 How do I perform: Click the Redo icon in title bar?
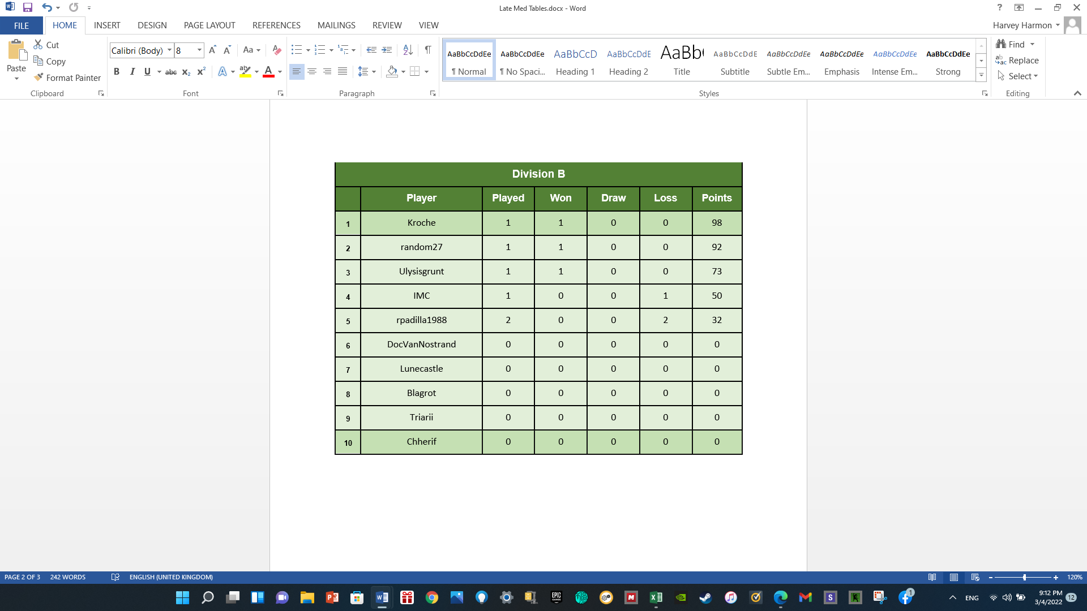[74, 8]
